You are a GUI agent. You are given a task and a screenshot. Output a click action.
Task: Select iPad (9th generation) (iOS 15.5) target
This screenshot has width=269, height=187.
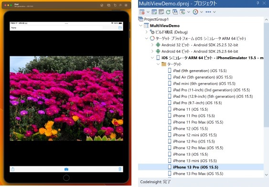pos(200,71)
